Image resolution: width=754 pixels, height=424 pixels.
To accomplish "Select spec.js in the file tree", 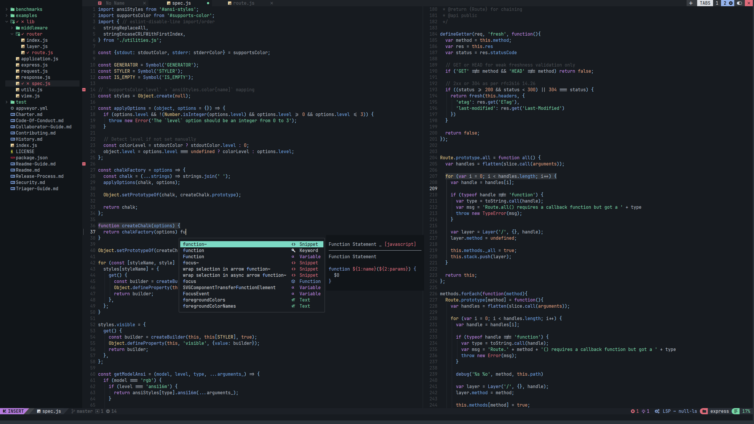I will pos(41,84).
